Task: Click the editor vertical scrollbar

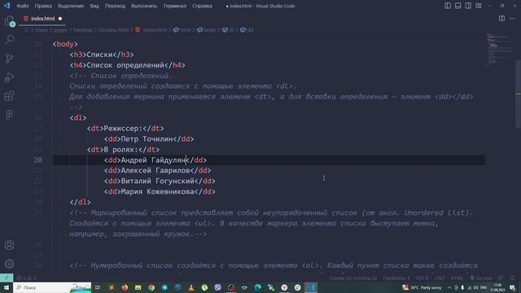Action: 518,93
